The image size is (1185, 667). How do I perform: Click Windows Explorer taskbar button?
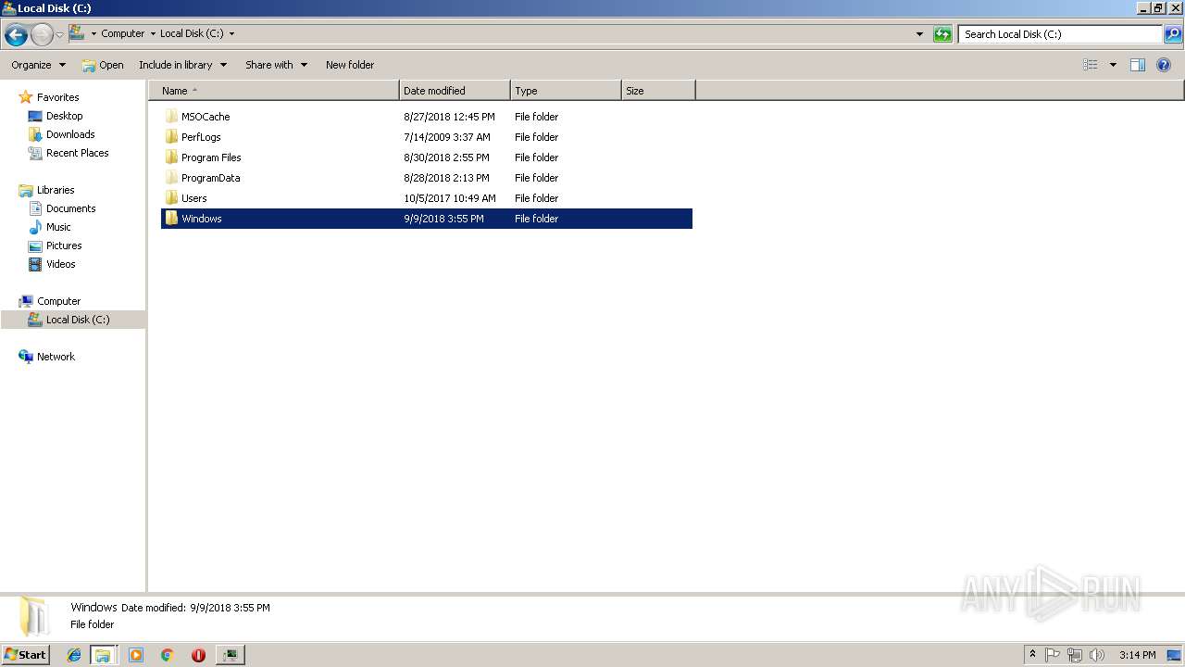click(x=103, y=655)
